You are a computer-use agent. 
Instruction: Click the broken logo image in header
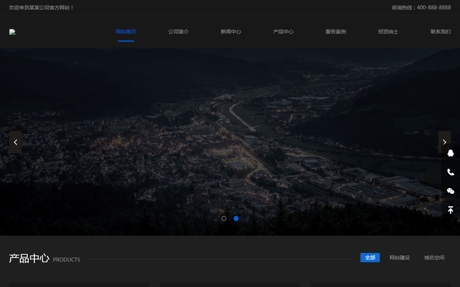[12, 32]
